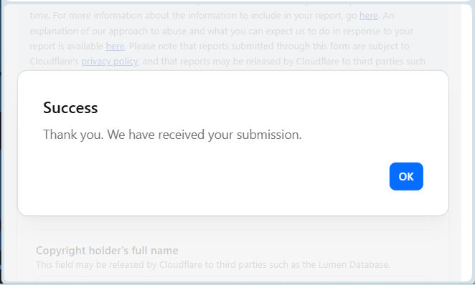The height and width of the screenshot is (285, 475).
Task: Open the "here" link after "report is available"
Action: click(115, 47)
